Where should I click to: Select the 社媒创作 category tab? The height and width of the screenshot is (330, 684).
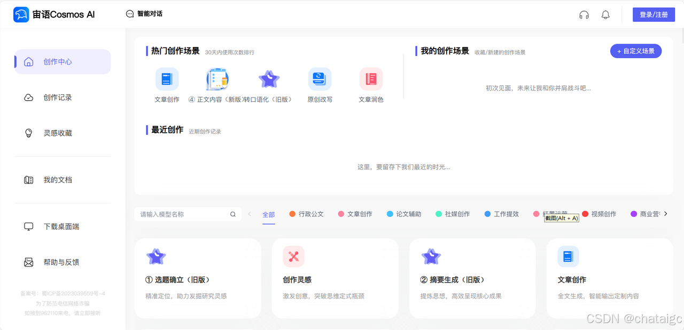pos(453,214)
